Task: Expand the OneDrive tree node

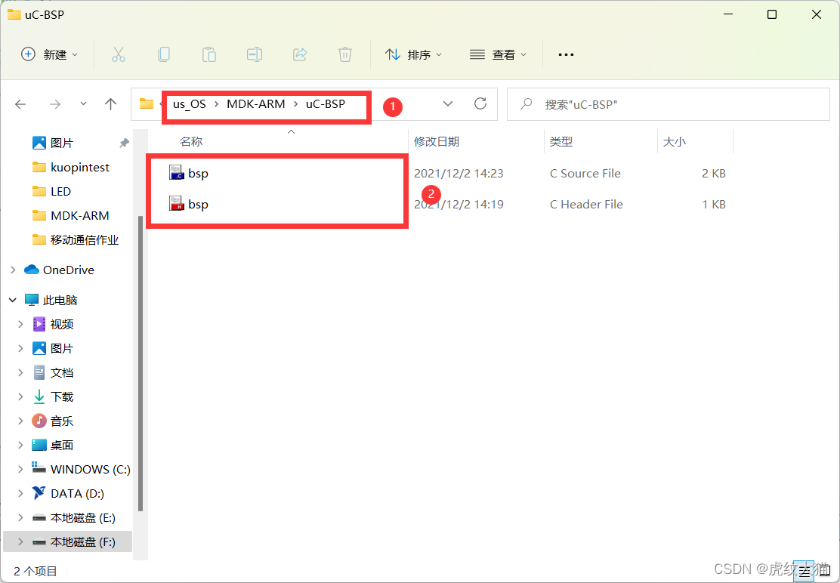Action: point(13,270)
